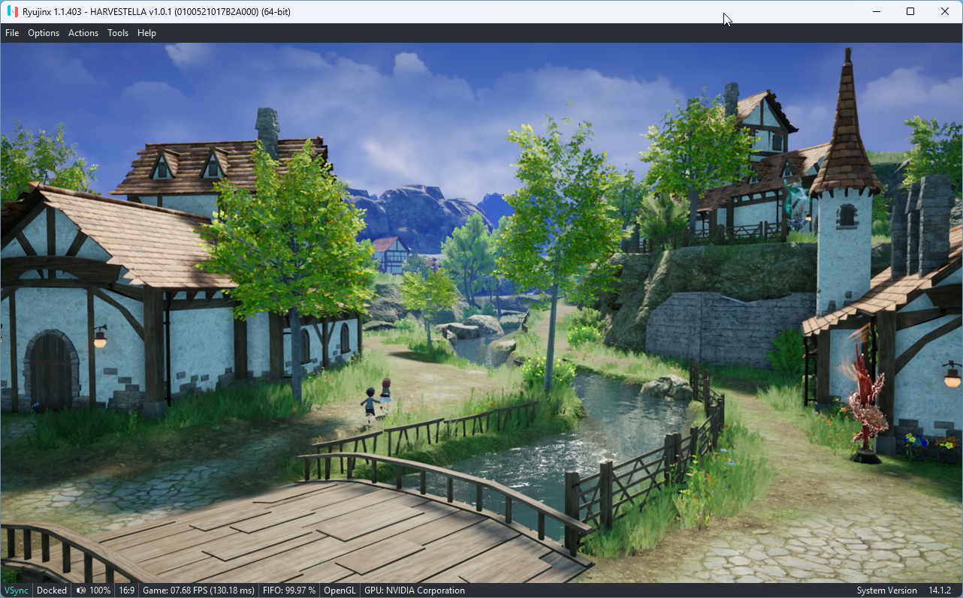This screenshot has width=963, height=598.
Task: Click the Ryujinx logo in title bar
Action: (12, 12)
